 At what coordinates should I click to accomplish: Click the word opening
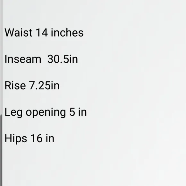tap(46, 112)
